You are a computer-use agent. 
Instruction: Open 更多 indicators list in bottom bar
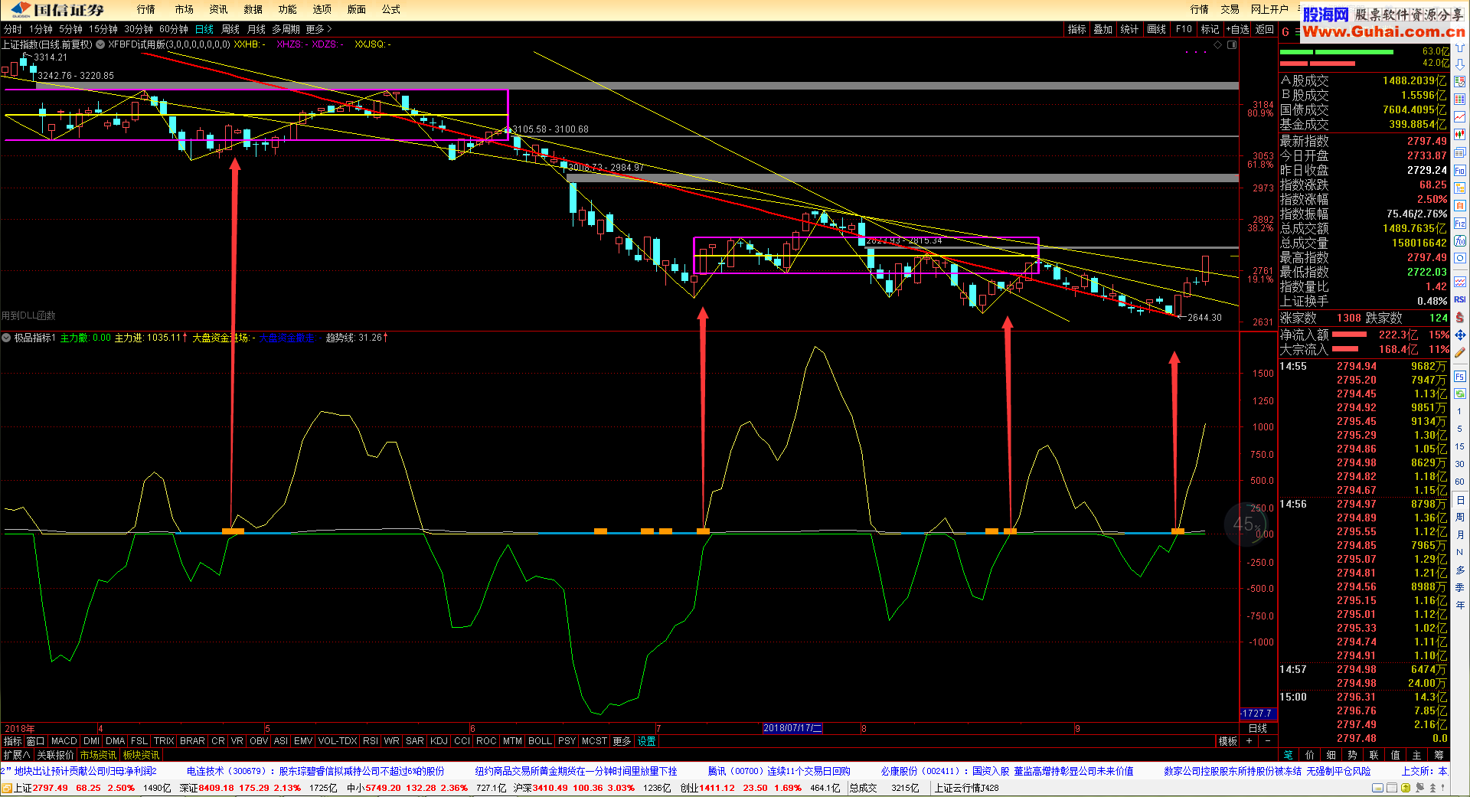coord(621,741)
